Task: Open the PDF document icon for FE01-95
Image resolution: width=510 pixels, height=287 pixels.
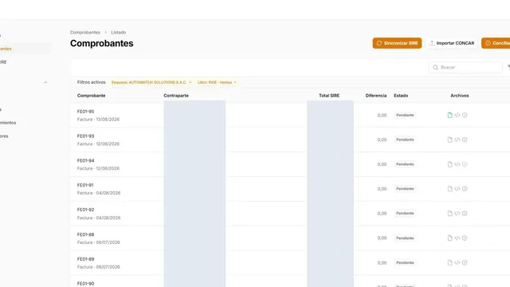Action: pyautogui.click(x=449, y=115)
